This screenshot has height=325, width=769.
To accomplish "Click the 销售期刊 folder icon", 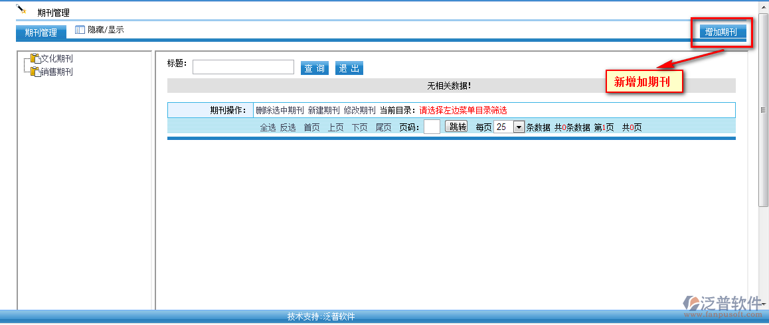I will click(x=36, y=72).
